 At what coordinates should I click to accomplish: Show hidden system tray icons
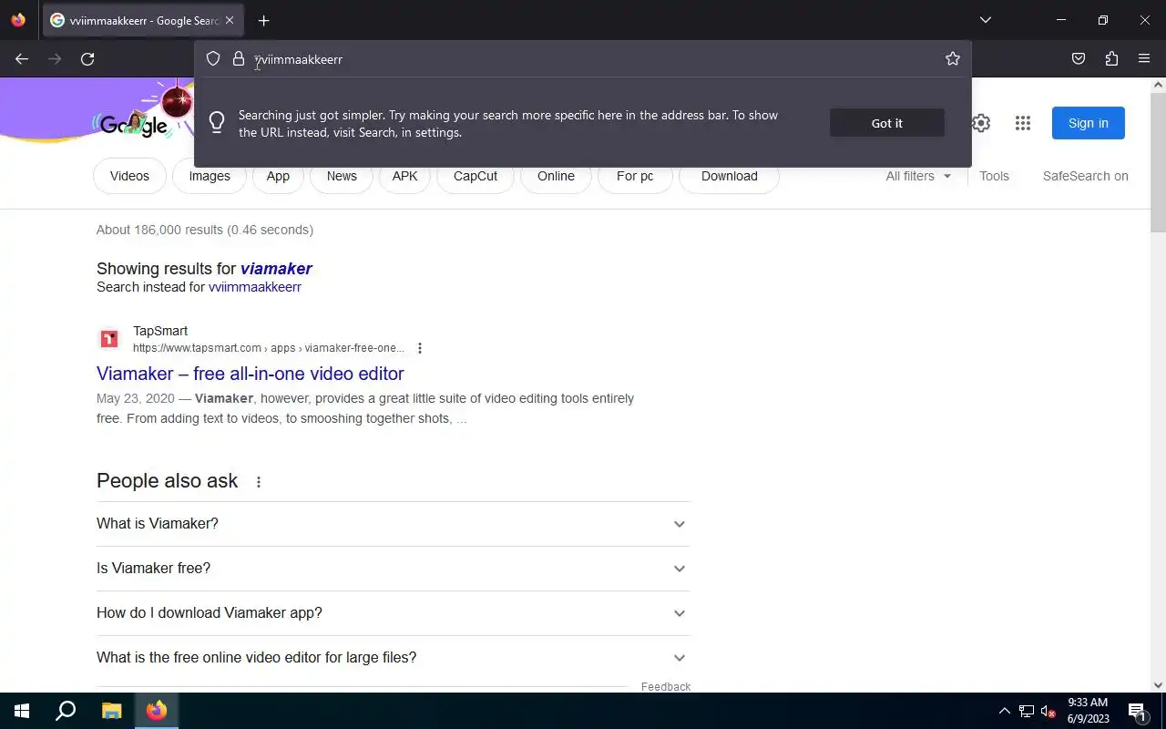pyautogui.click(x=1005, y=711)
